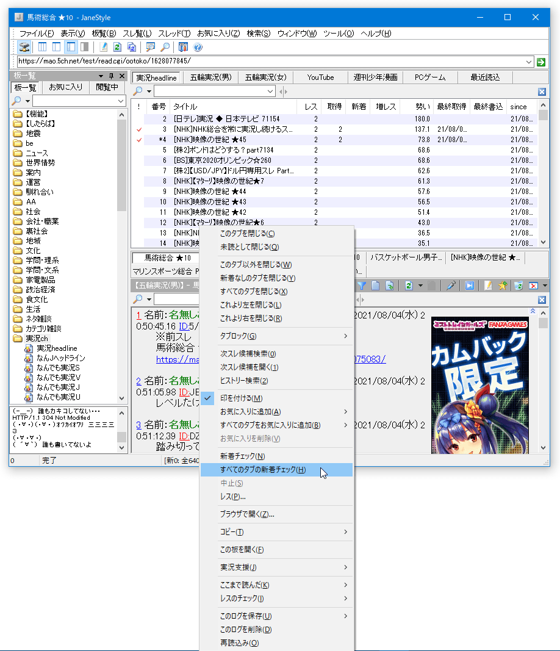Open the ニュース folder in the board tree
Image resolution: width=560 pixels, height=651 pixels.
tap(37, 153)
